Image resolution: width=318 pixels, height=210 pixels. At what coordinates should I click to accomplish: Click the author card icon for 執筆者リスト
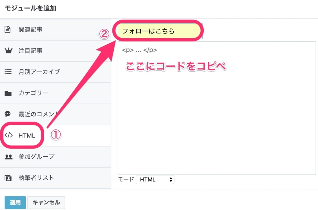tap(9, 178)
